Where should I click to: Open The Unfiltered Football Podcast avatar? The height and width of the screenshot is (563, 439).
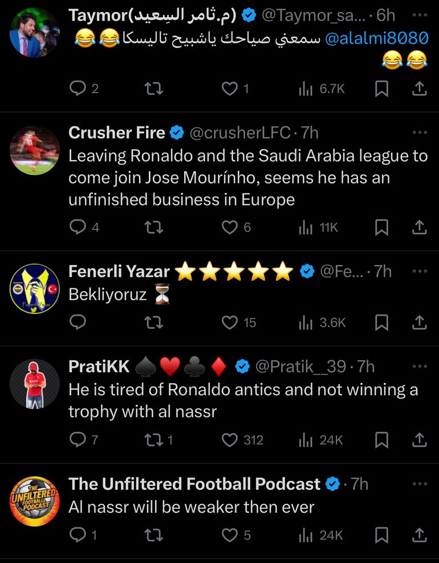[x=35, y=501]
